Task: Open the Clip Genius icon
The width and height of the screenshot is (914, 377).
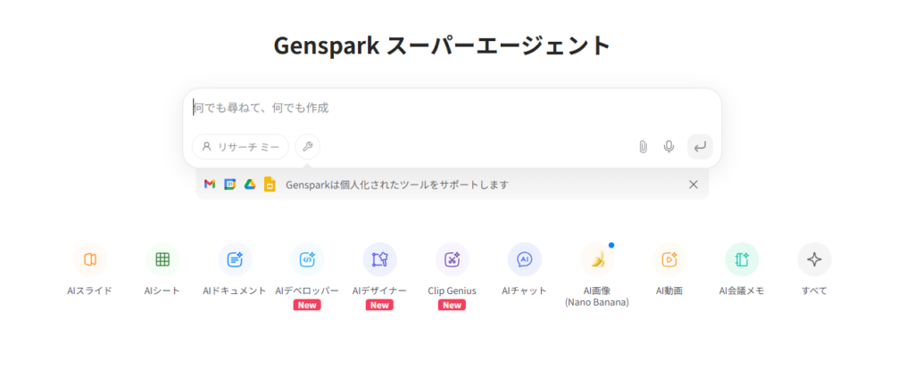Action: point(452,259)
